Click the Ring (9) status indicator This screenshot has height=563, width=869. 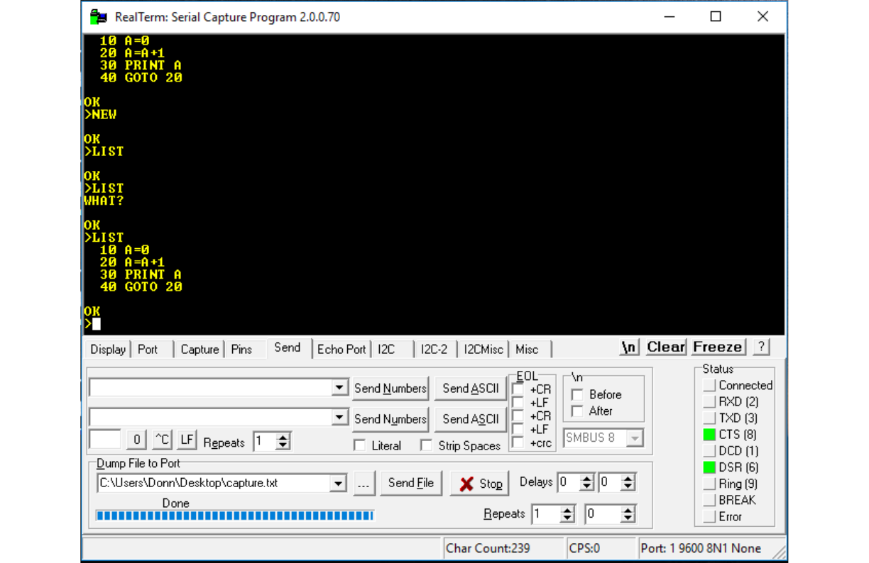(709, 484)
